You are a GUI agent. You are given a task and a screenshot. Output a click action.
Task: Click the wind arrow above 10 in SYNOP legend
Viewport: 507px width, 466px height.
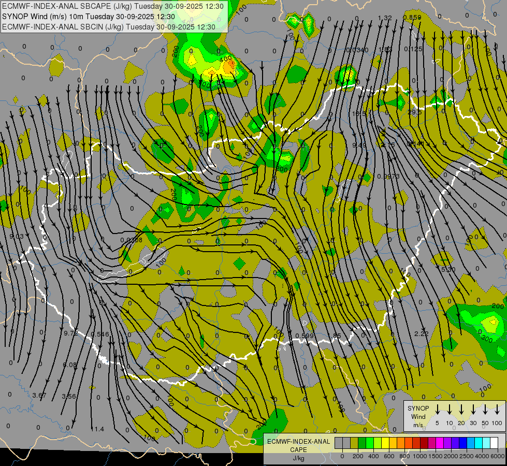pyautogui.click(x=450, y=409)
